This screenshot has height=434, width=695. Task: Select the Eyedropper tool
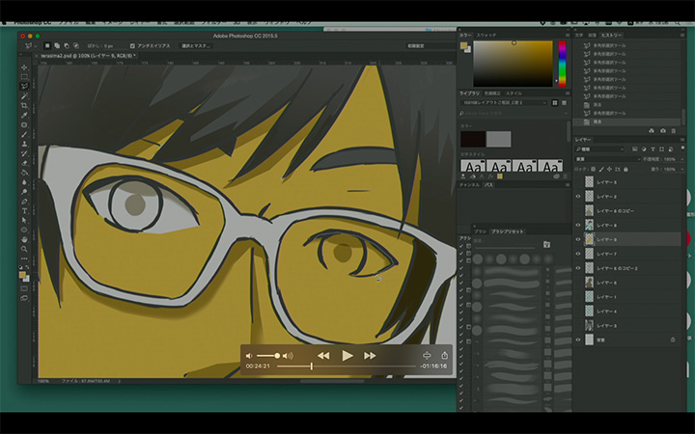pyautogui.click(x=24, y=115)
